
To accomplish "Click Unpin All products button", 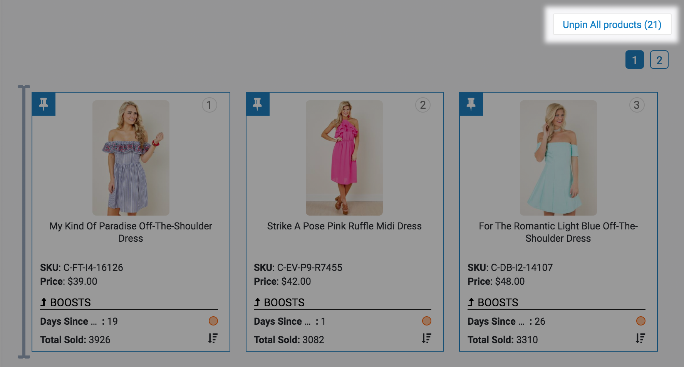I will (612, 25).
